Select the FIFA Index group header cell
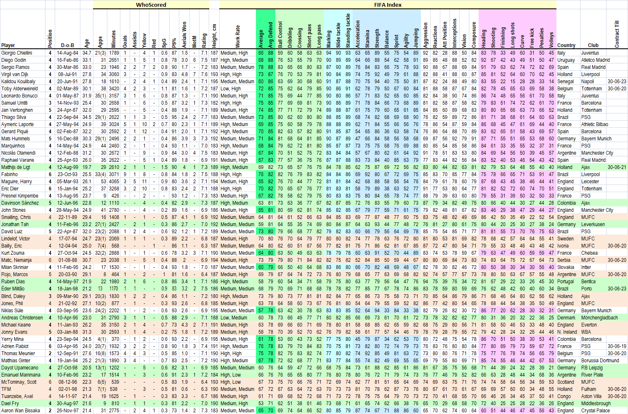 [388, 5]
